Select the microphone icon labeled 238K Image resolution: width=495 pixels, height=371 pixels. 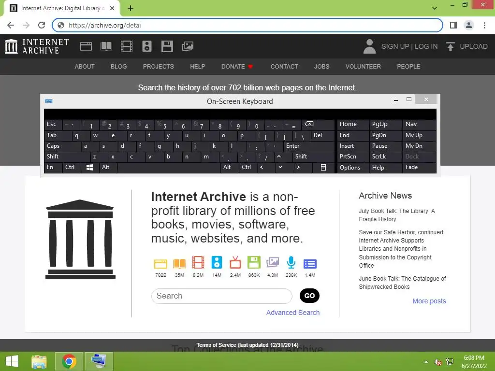click(x=291, y=263)
